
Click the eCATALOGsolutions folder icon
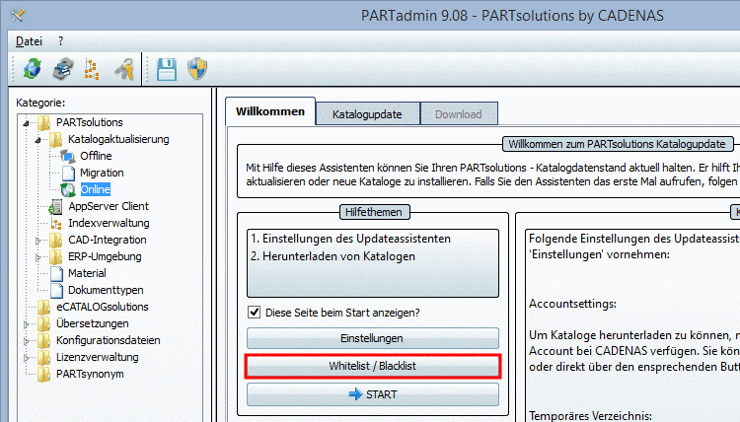click(43, 307)
